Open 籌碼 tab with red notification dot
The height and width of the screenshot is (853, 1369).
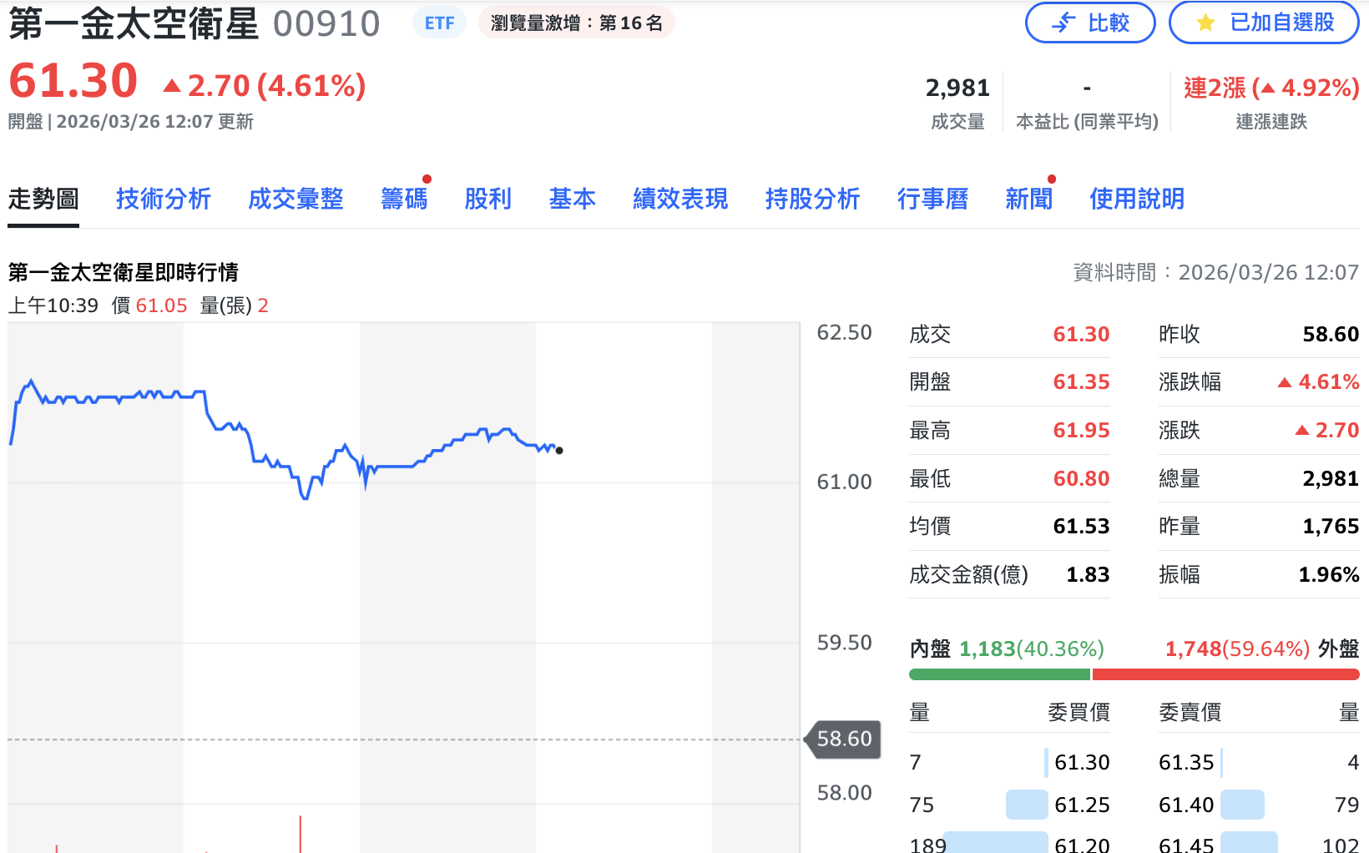pos(404,199)
